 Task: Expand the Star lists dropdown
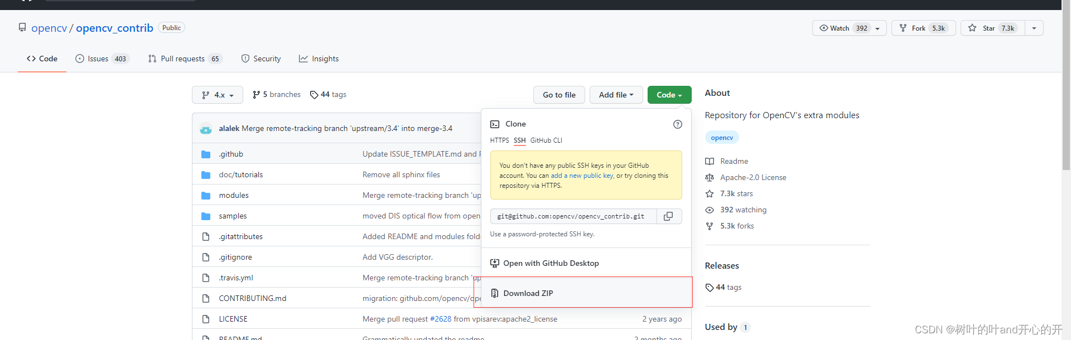[x=1034, y=28]
